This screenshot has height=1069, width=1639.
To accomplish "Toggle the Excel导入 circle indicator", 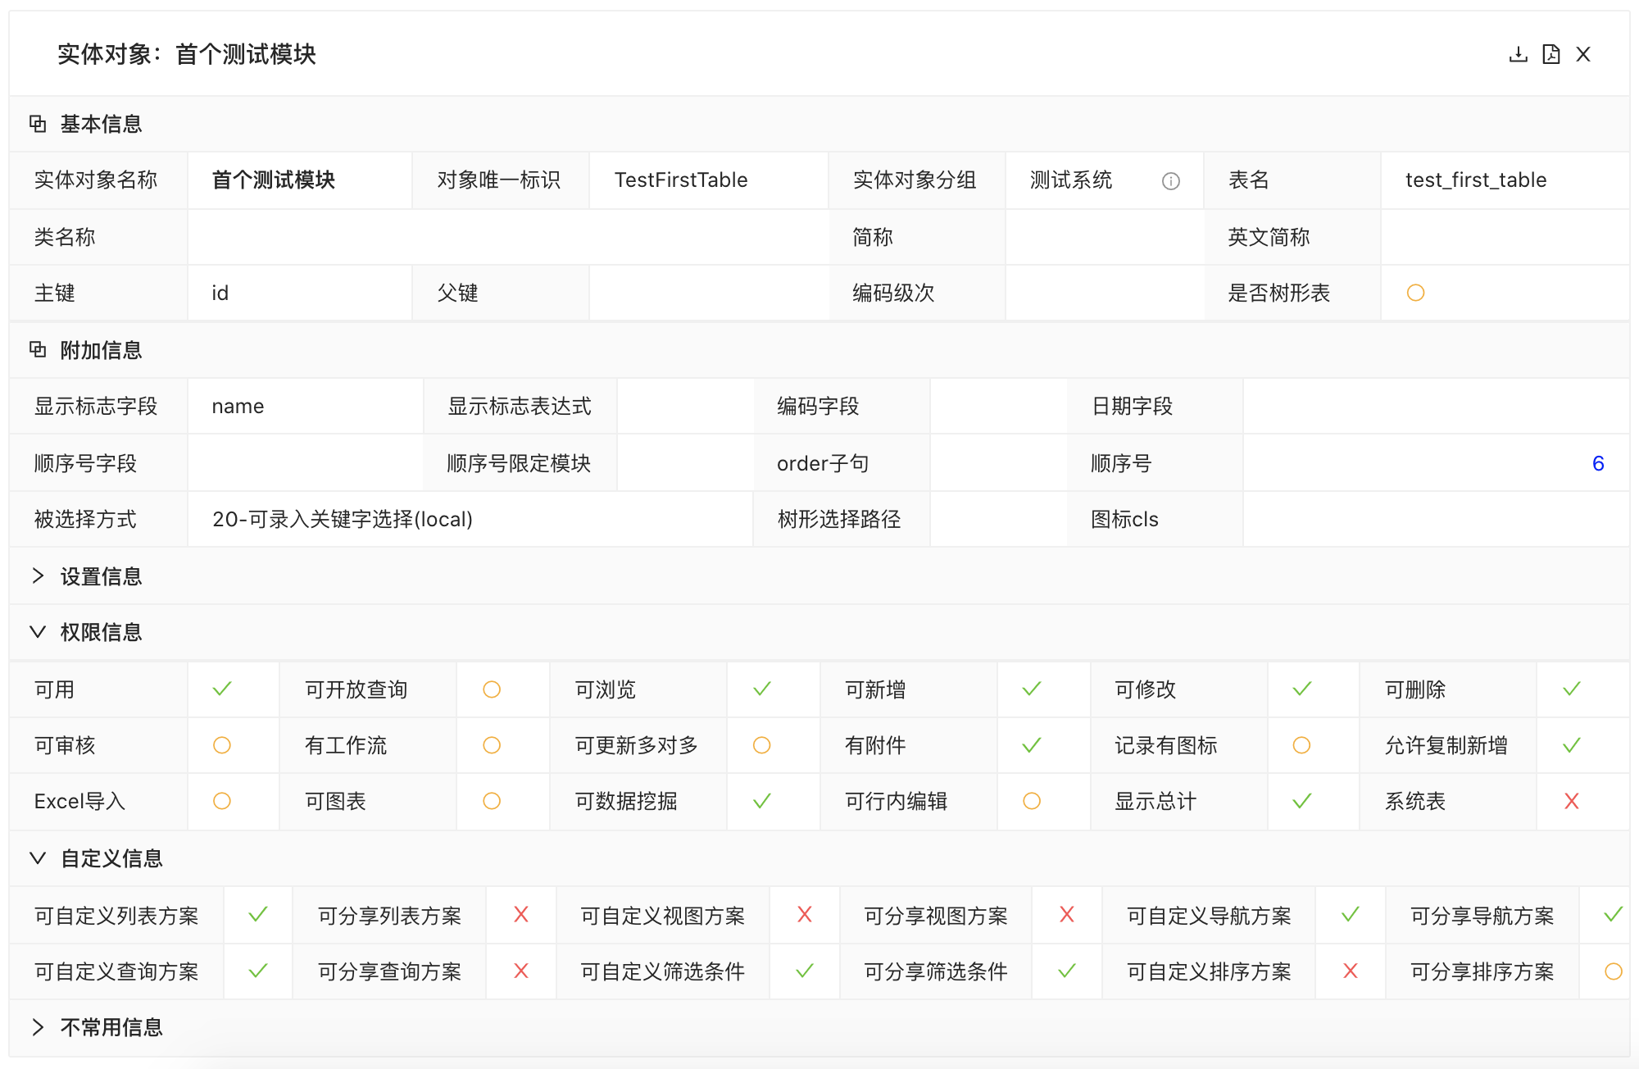I will [x=222, y=801].
